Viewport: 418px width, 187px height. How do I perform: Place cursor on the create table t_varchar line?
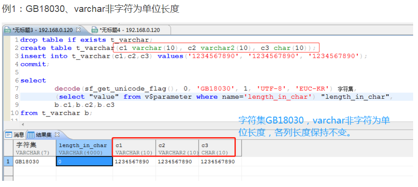(168, 48)
